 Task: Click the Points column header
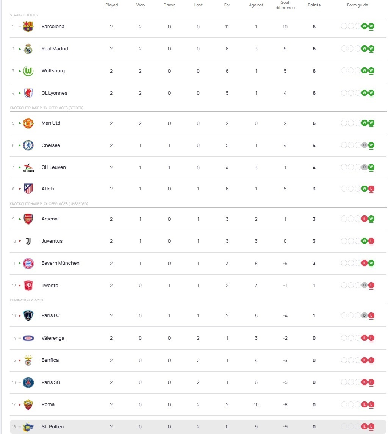point(314,5)
